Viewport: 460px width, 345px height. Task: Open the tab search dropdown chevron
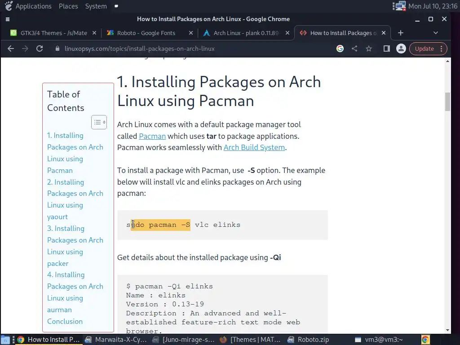[x=436, y=33]
